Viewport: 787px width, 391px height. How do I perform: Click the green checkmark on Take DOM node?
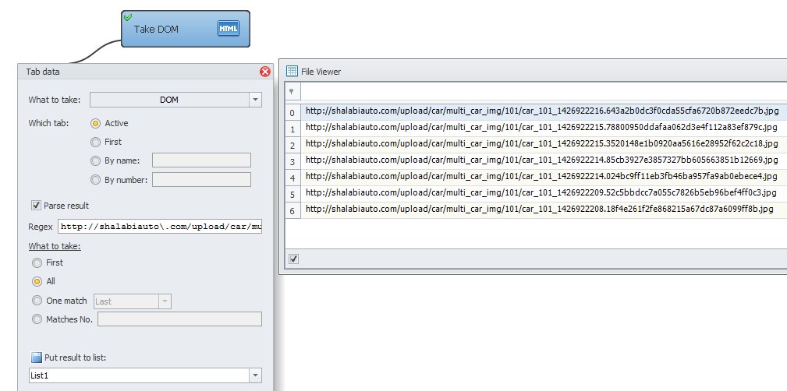tap(127, 17)
